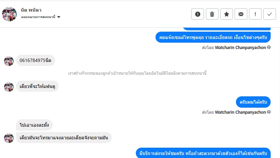Click the trash delete conversation icon
Viewport: 280px width, 158px height.
[x=212, y=14]
